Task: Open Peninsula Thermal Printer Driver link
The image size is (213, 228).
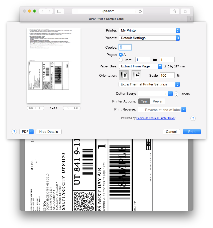Action: pos(156,118)
